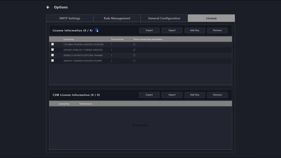Screen dimensions: 281x158
Task: Remove key in CSM License Information section
Action: click(217, 95)
